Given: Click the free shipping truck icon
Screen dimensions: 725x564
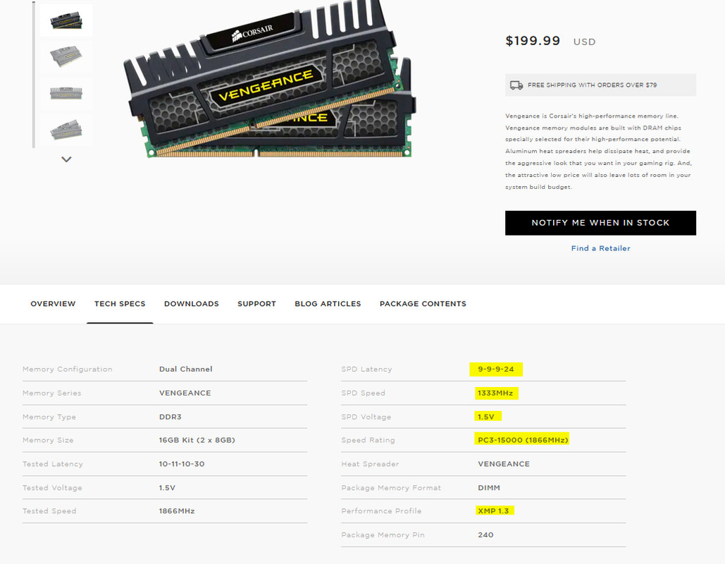Looking at the screenshot, I should 516,85.
